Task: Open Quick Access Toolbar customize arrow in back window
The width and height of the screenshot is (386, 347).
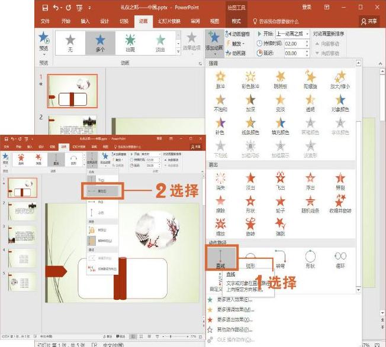Action: (89, 8)
